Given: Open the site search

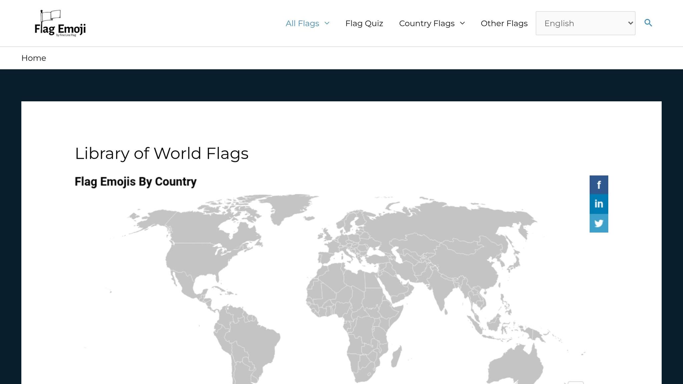Looking at the screenshot, I should click(x=648, y=23).
